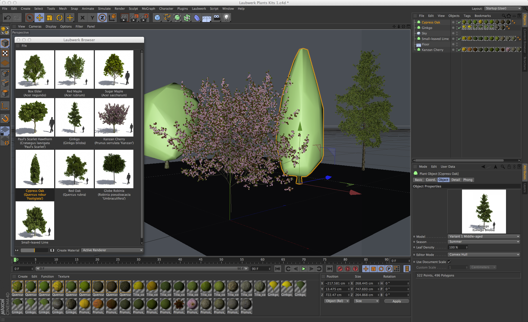Toggle Use Document Scale checkbox

click(x=449, y=262)
